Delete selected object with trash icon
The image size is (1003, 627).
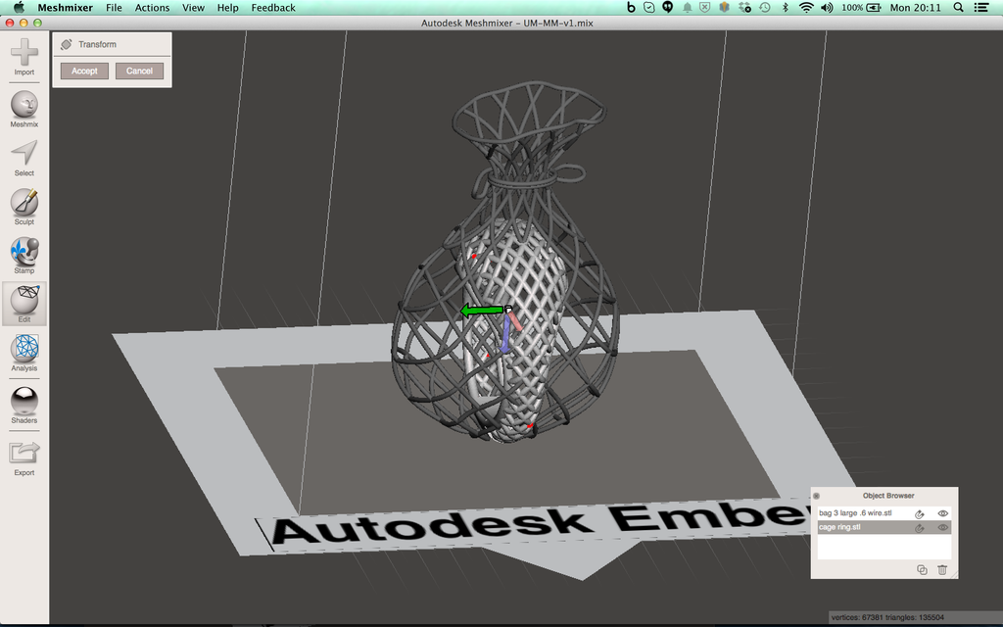point(942,569)
